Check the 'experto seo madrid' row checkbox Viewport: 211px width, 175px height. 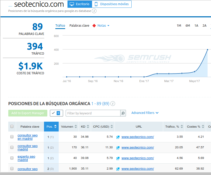coord(12,158)
